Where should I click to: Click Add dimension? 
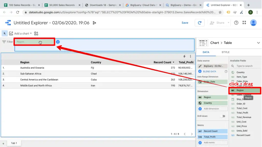[x=212, y=109]
